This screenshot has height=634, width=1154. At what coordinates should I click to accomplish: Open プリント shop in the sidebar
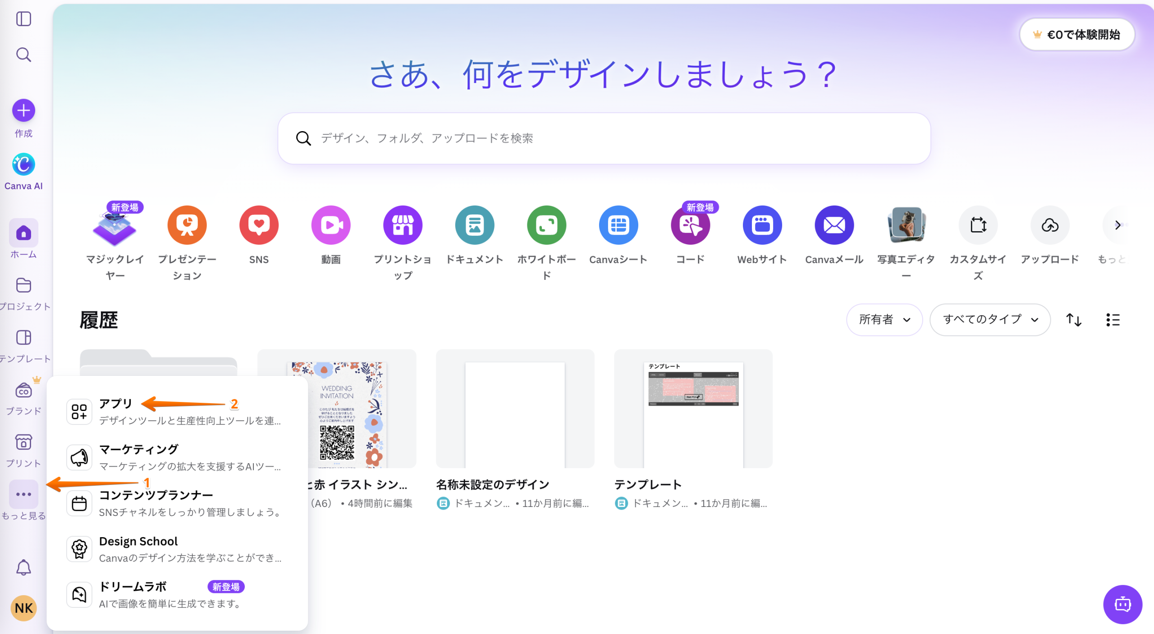[23, 451]
